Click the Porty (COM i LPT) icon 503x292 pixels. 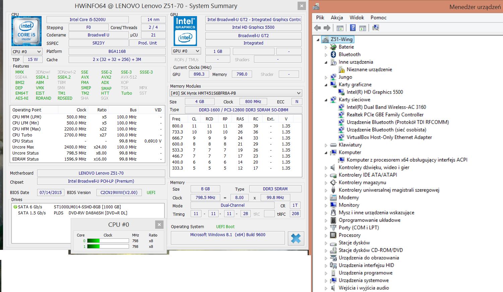[333, 227]
